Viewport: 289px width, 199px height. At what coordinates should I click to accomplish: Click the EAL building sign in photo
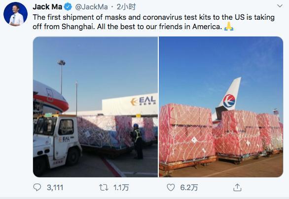[143, 101]
